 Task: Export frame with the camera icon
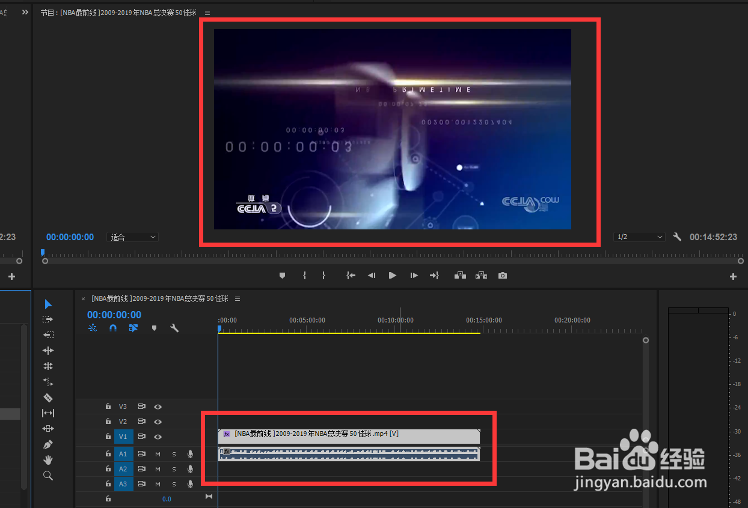[x=503, y=276]
